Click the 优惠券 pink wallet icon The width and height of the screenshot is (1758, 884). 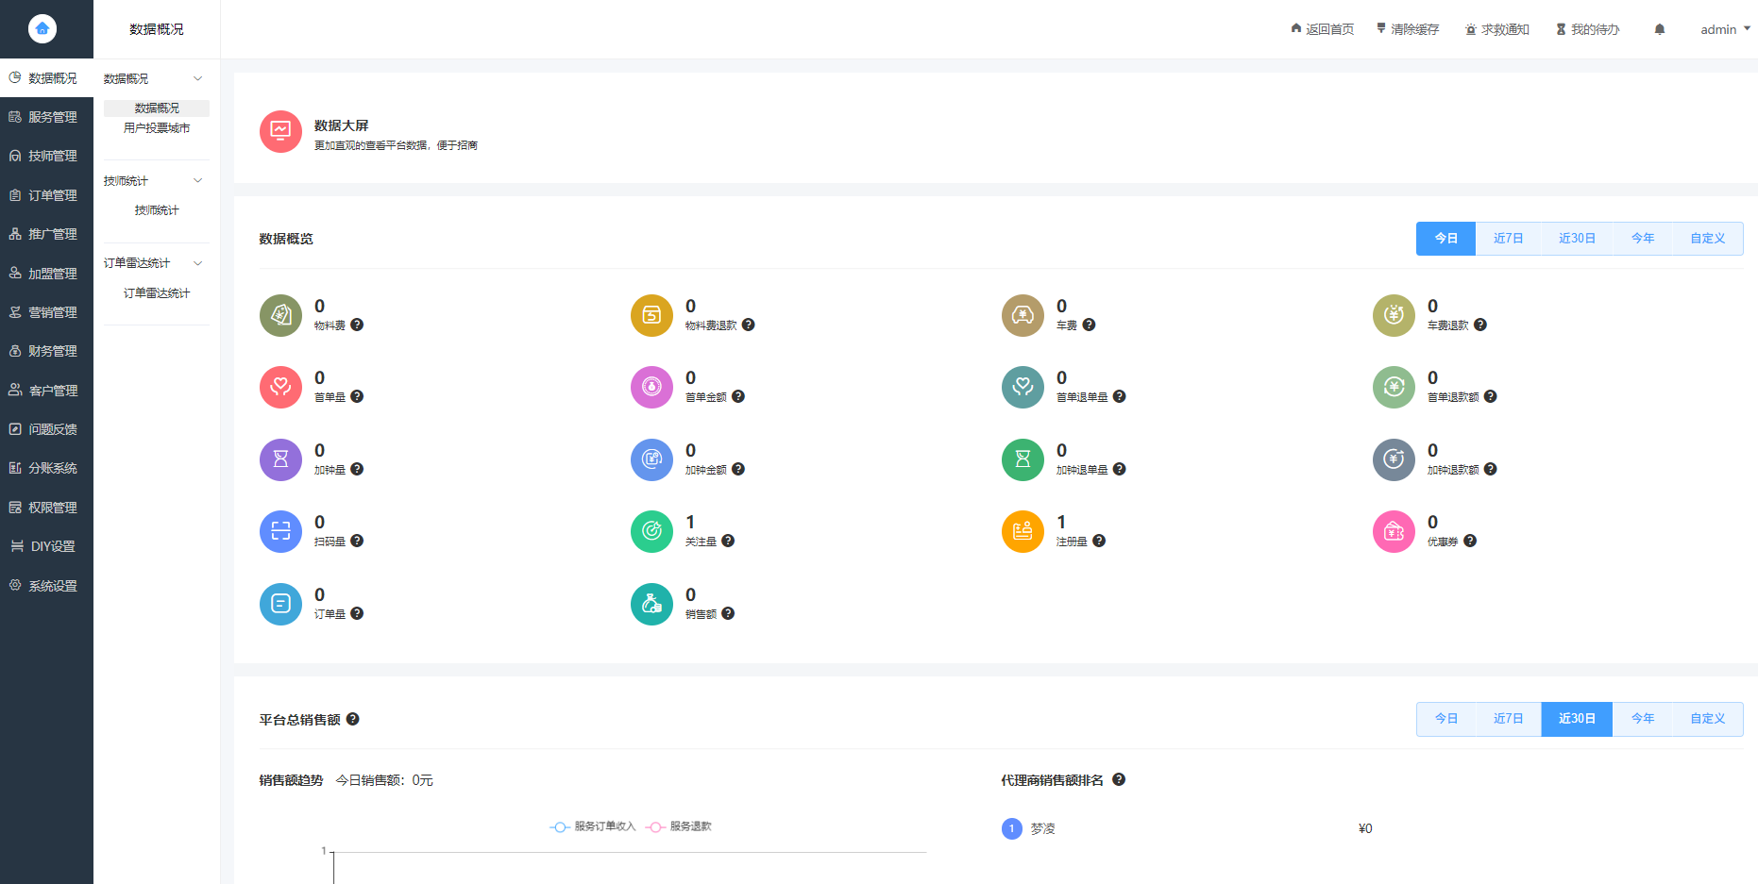click(1394, 531)
